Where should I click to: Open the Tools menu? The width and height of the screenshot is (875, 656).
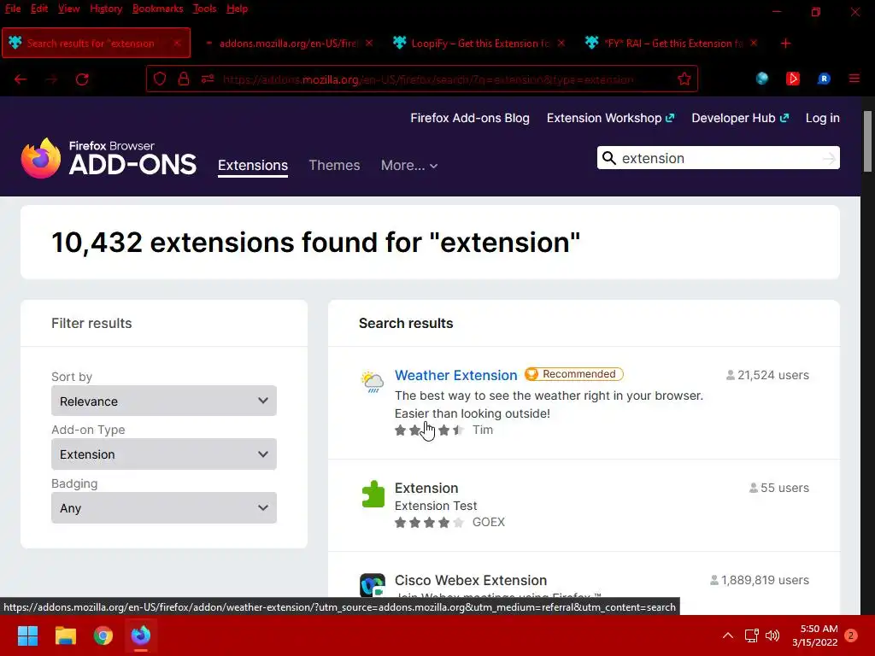coord(204,9)
